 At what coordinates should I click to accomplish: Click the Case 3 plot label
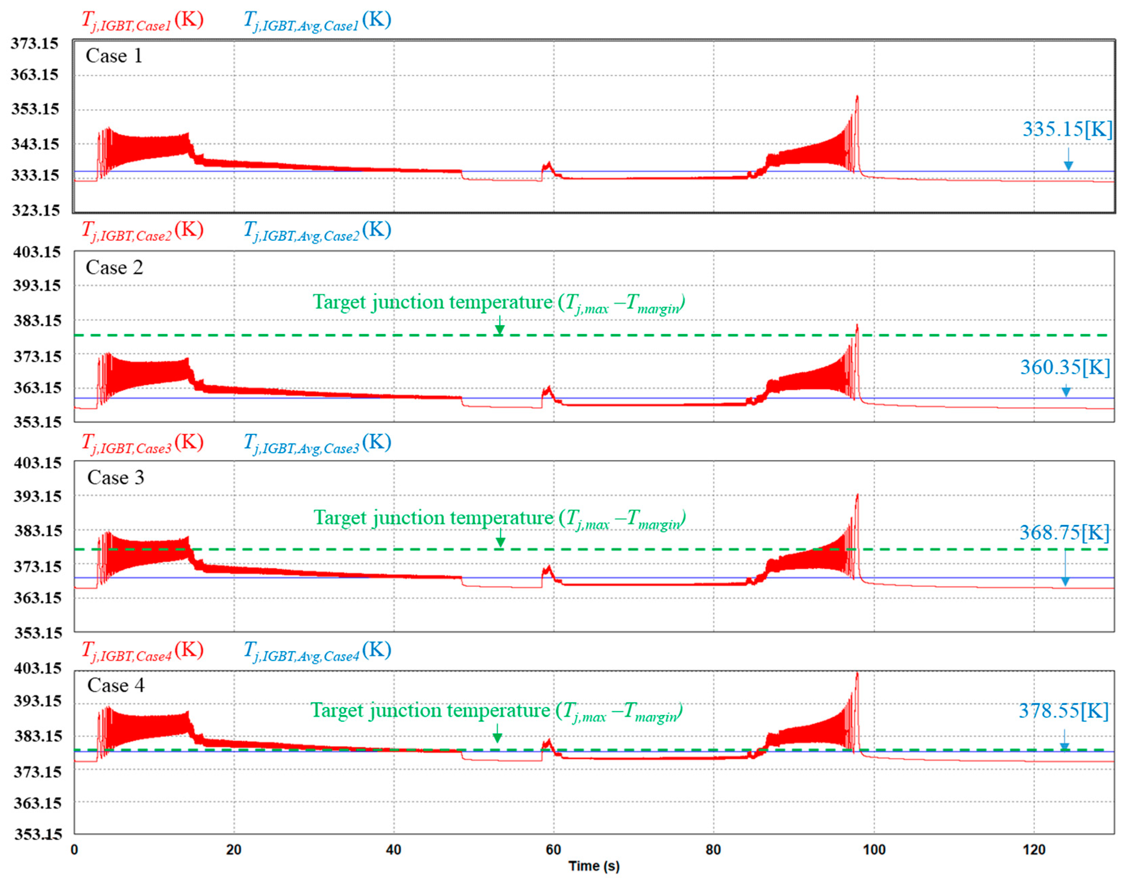click(115, 478)
